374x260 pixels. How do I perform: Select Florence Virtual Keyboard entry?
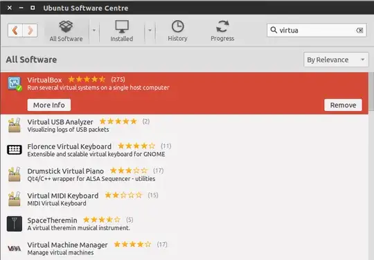click(184, 150)
